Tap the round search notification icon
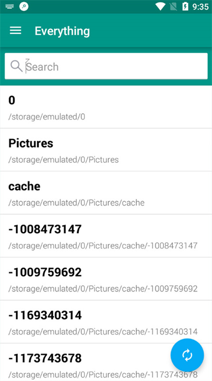 pos(24,7)
